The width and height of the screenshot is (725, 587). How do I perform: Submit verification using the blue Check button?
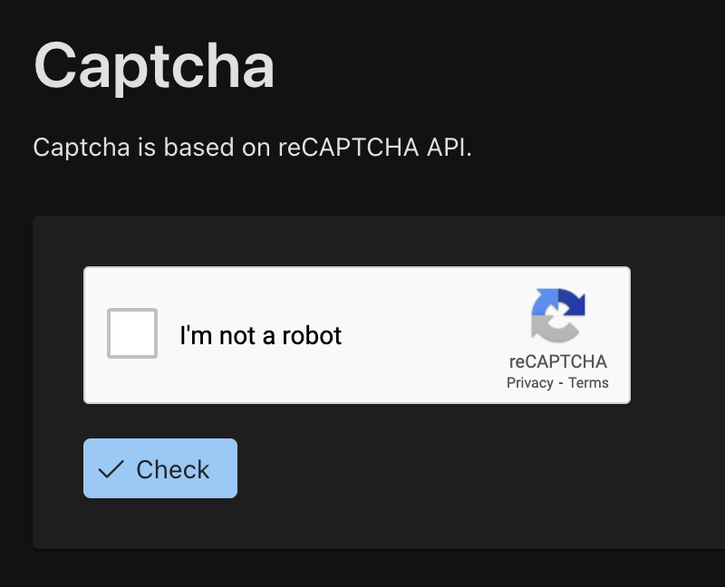point(159,468)
